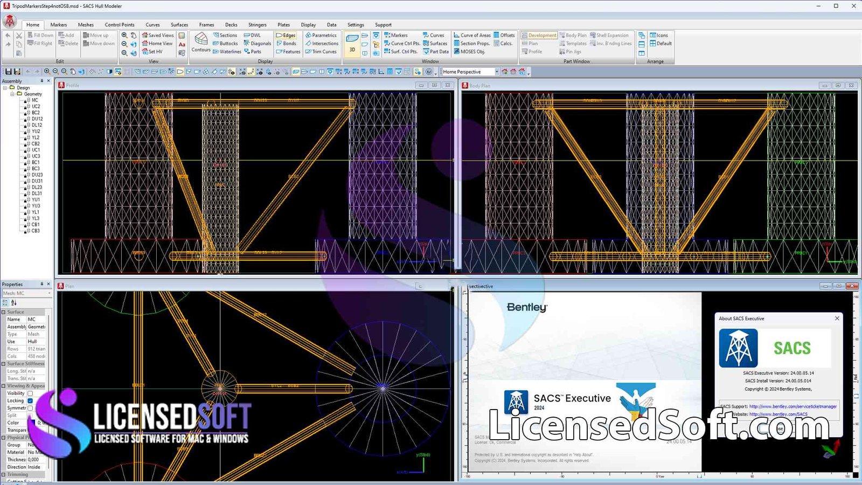Open the Control Points tab
Image resolution: width=862 pixels, height=485 pixels.
tap(120, 25)
